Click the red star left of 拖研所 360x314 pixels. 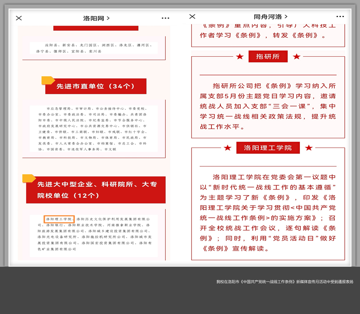(x=240, y=56)
